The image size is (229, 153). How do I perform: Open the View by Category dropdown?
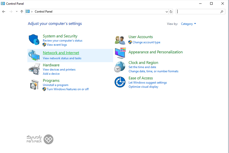tap(188, 24)
